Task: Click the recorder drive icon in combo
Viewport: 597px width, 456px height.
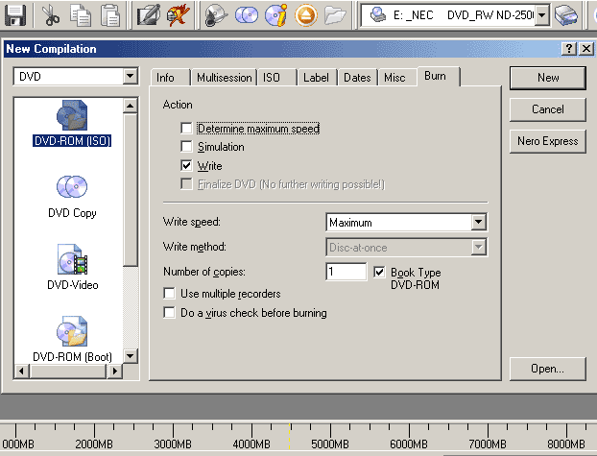Action: (378, 14)
